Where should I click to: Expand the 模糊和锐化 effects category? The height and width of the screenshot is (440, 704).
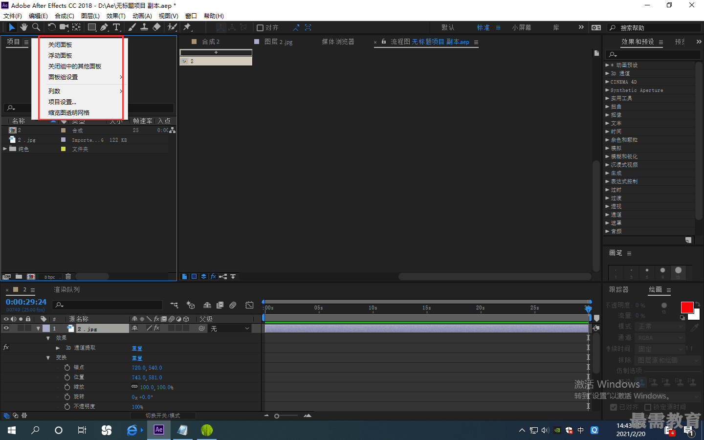click(607, 156)
